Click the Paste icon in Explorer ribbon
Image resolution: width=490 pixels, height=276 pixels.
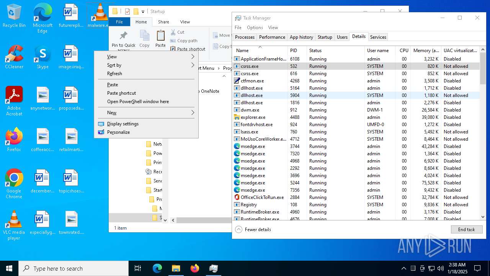(x=160, y=39)
